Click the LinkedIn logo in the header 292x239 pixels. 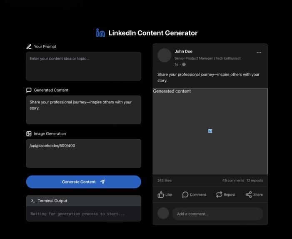[100, 33]
